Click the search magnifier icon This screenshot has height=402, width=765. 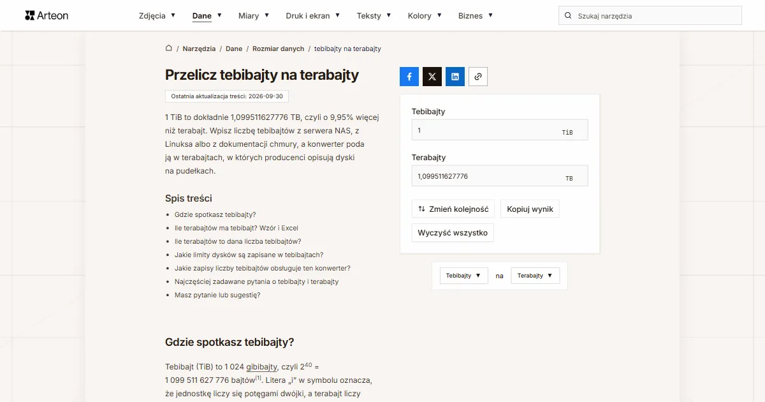568,16
